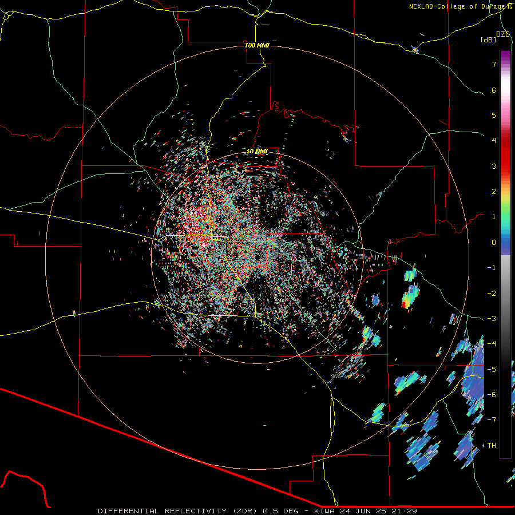Click the '7' value on the color scale

494,64
